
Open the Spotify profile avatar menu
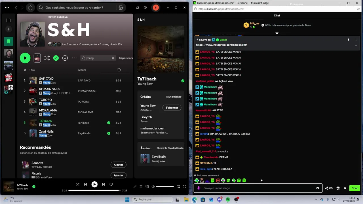point(156,8)
